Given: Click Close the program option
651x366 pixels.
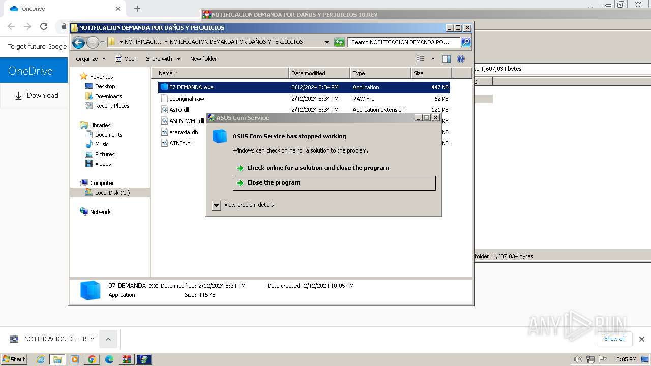Looking at the screenshot, I should [x=334, y=183].
